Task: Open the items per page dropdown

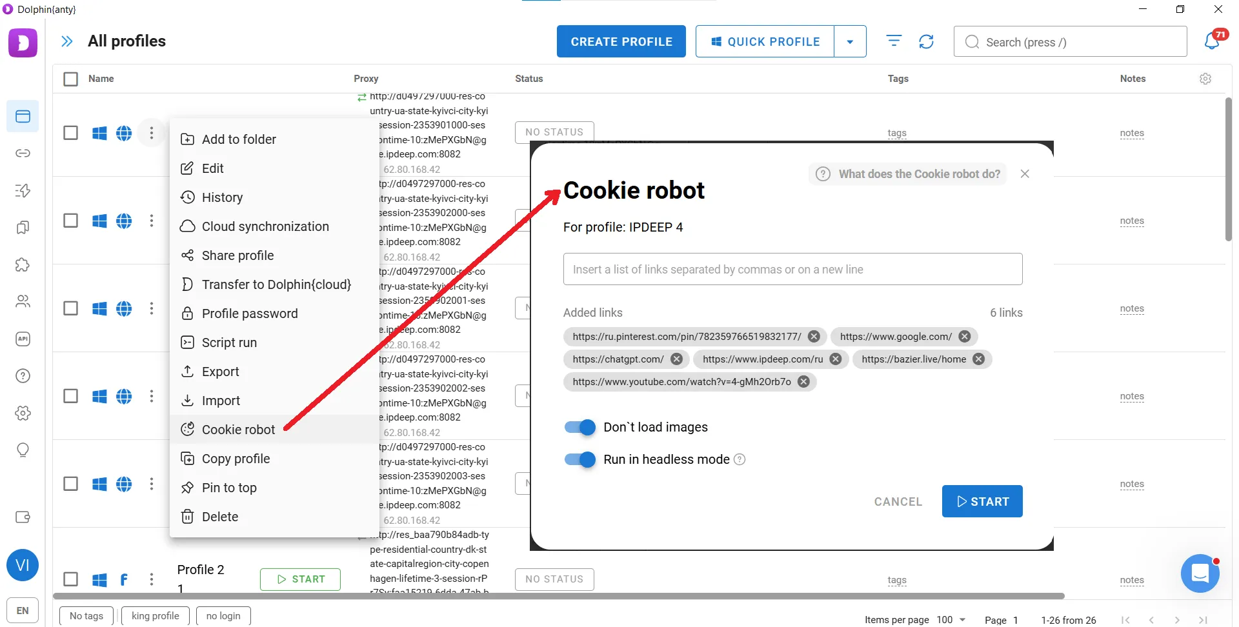Action: [x=951, y=619]
